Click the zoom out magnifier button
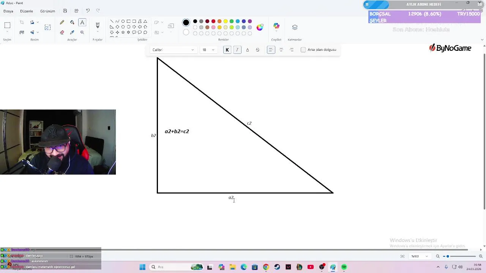Screen dimensions: 486x273 pyautogui.click(x=438, y=256)
